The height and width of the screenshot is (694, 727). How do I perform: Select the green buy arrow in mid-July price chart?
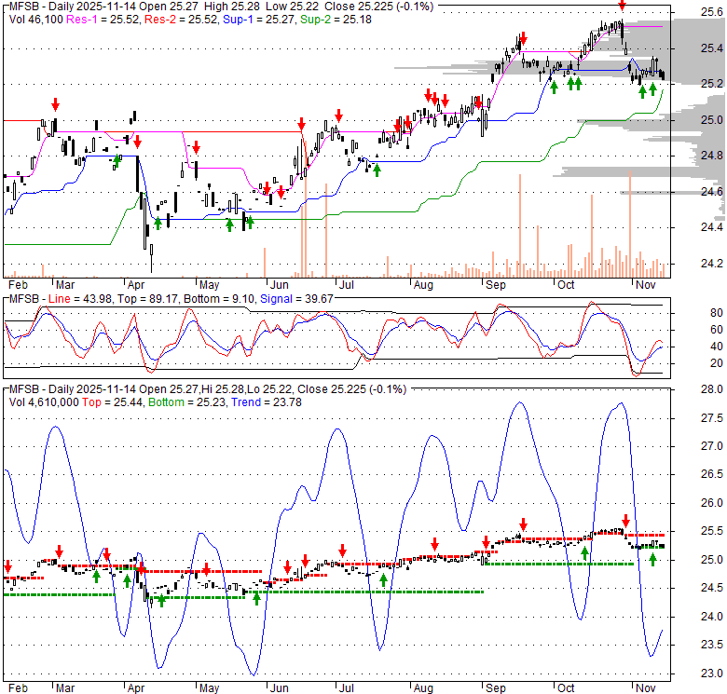tap(377, 169)
